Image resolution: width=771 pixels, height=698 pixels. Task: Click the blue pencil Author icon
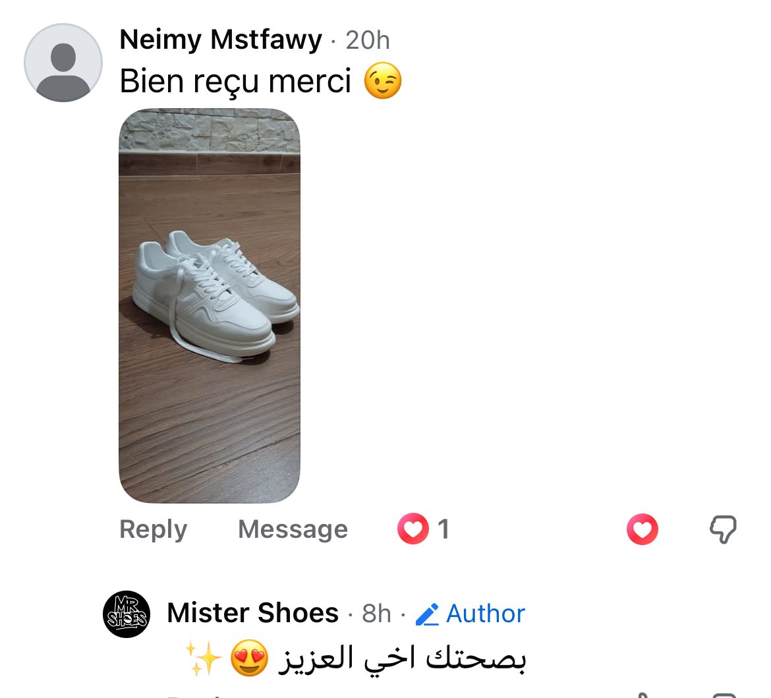tap(427, 615)
